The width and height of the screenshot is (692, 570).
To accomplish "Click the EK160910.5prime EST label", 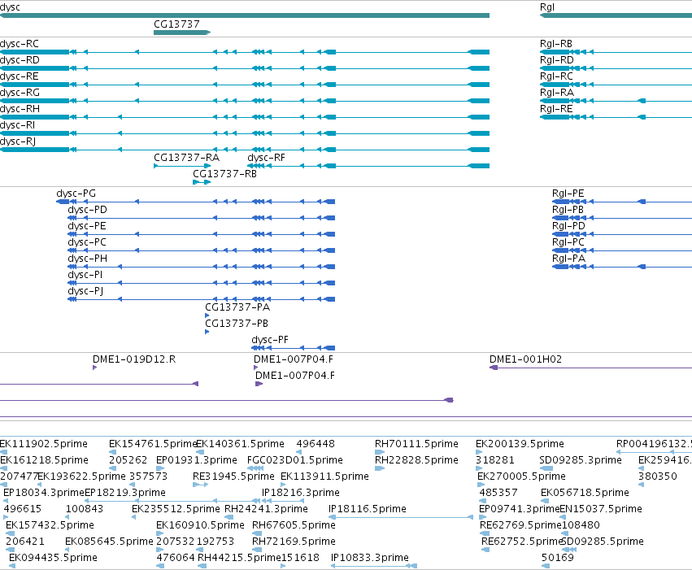I will coord(200,525).
